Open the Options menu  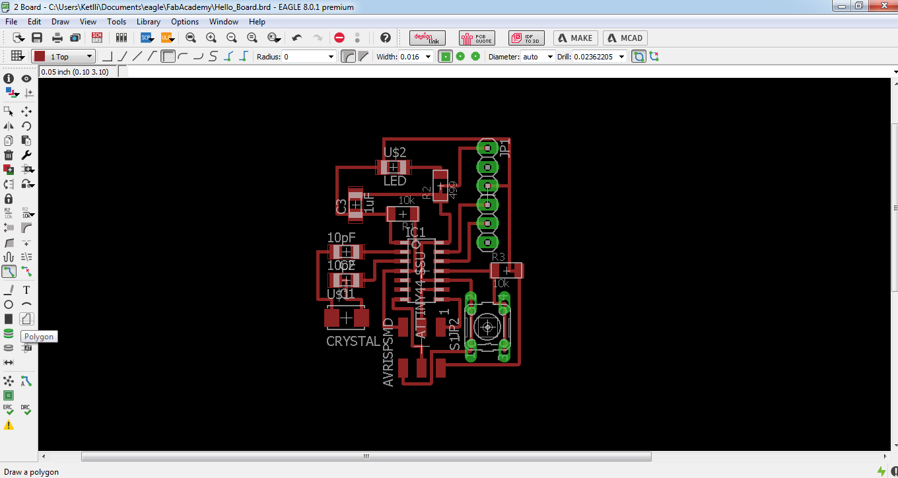coord(185,22)
